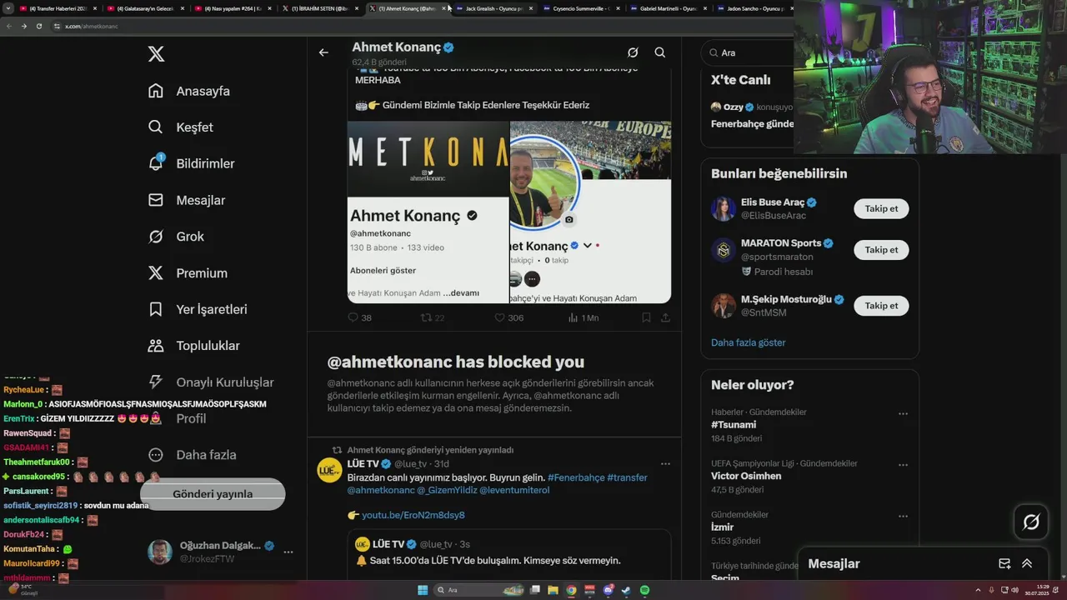Screen dimensions: 1067x600
Task: Open options dots for Victor Osimhen trend
Action: coord(903,465)
